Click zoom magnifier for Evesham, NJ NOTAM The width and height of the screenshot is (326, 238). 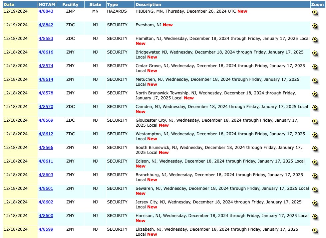coord(315,26)
